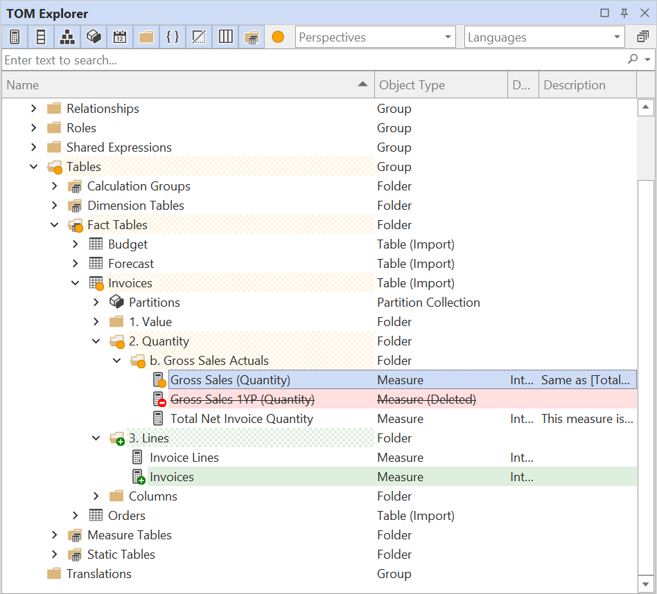Select the Relationships folder icon
Screen dimensions: 657x594
pyautogui.click(x=54, y=109)
